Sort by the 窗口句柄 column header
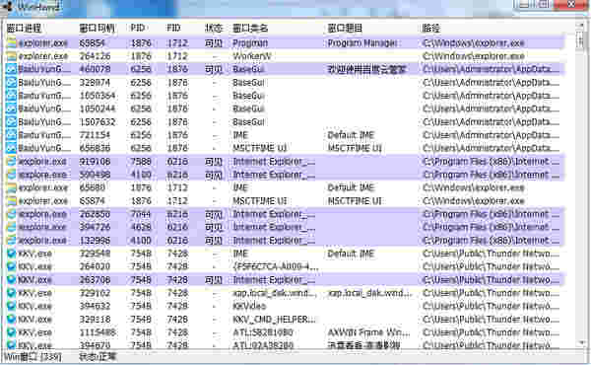Viewport: 591px width, 365px height. (97, 28)
